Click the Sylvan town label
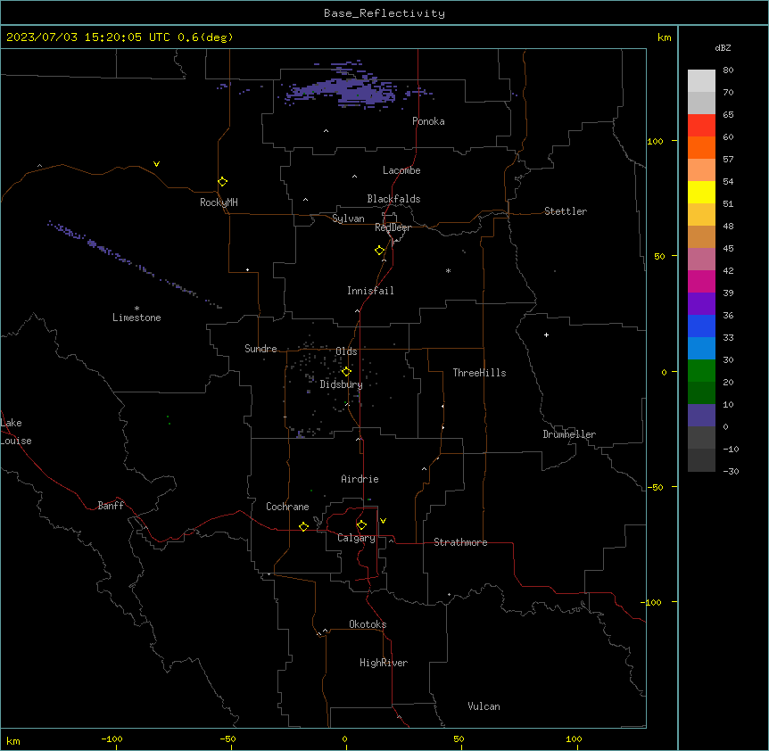This screenshot has height=751, width=769. pyautogui.click(x=348, y=219)
